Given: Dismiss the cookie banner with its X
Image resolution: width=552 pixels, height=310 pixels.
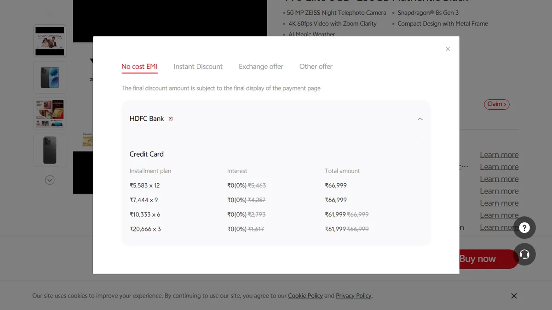Looking at the screenshot, I should 514,296.
